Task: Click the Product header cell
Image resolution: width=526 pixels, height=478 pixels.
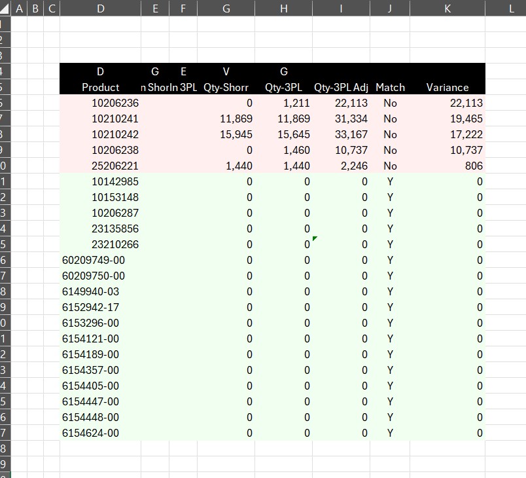Action: (x=100, y=87)
